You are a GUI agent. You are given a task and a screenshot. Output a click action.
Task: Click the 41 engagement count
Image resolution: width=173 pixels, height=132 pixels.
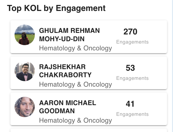tap(130, 104)
